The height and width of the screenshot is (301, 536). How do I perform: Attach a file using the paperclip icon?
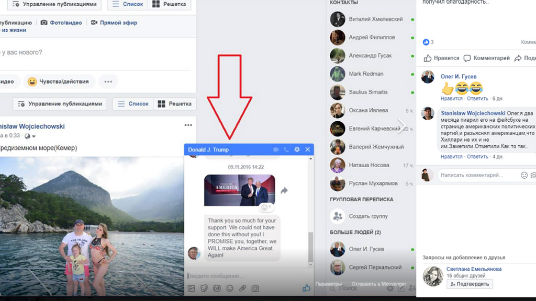point(242,288)
